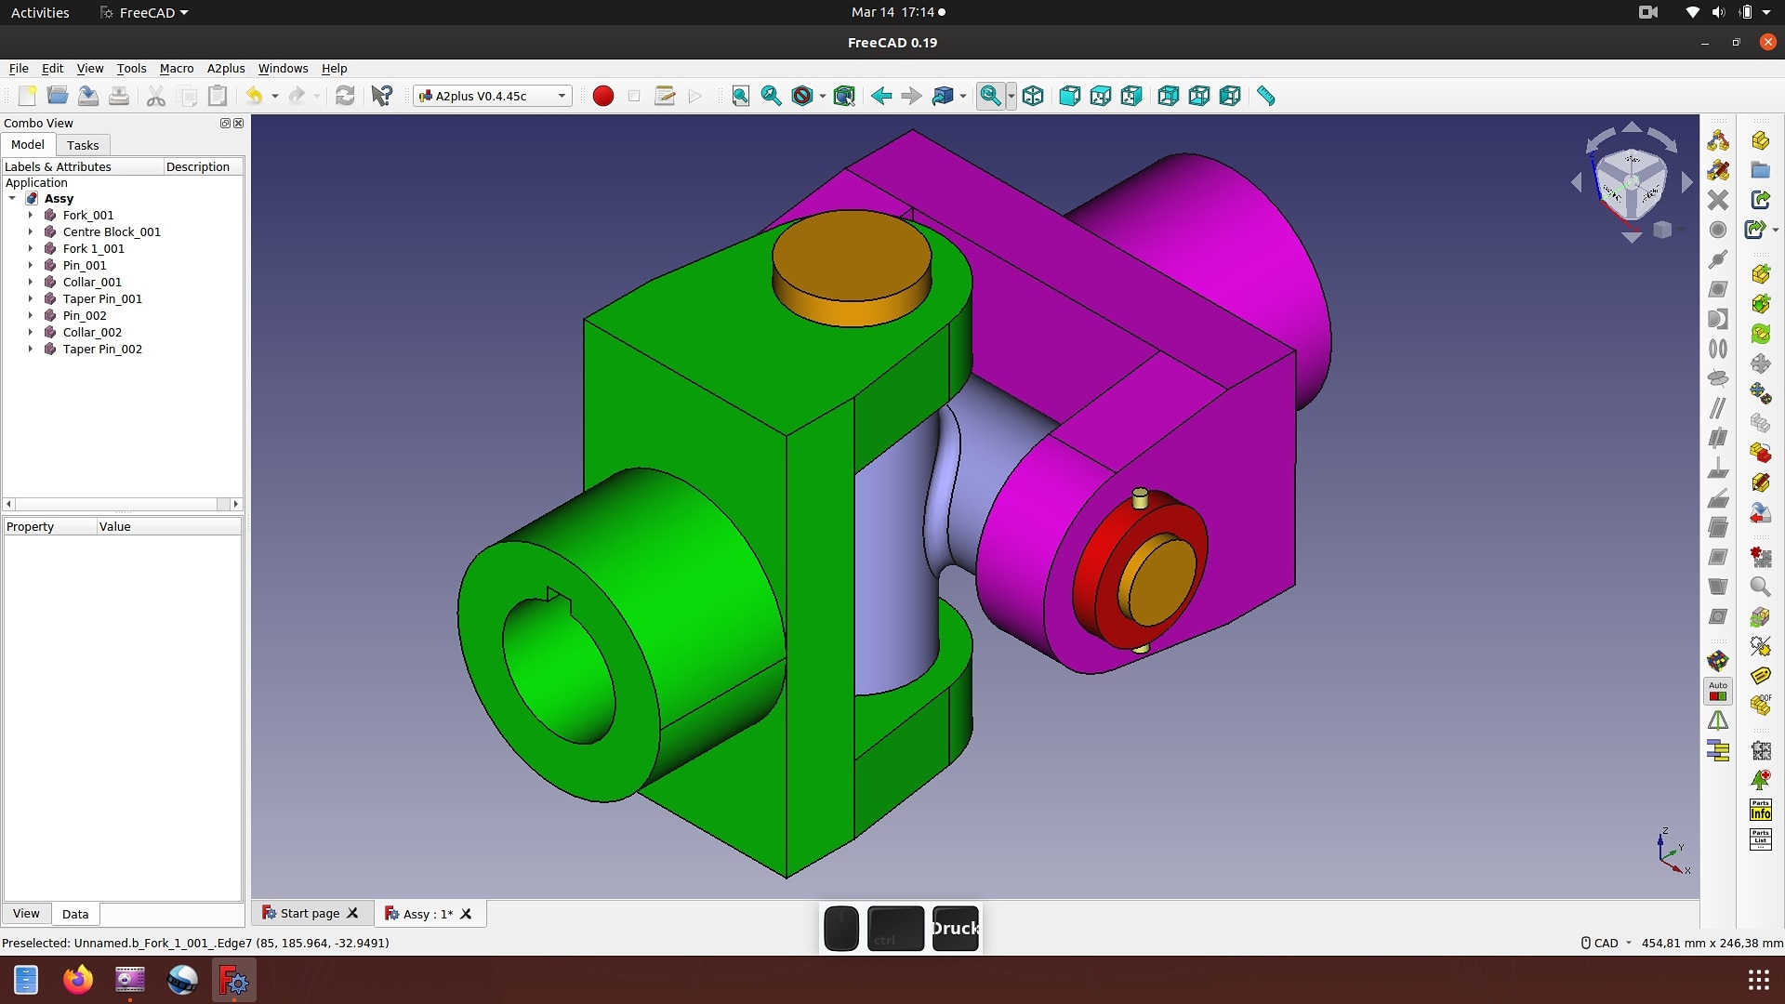Click the New document icon
The width and height of the screenshot is (1785, 1004).
[27, 96]
